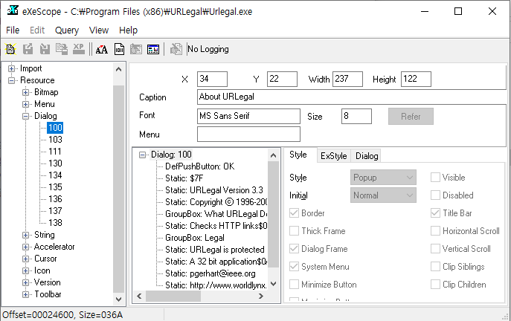The image size is (511, 321).
Task: Collapse the Dialog resource node
Action: [26, 116]
